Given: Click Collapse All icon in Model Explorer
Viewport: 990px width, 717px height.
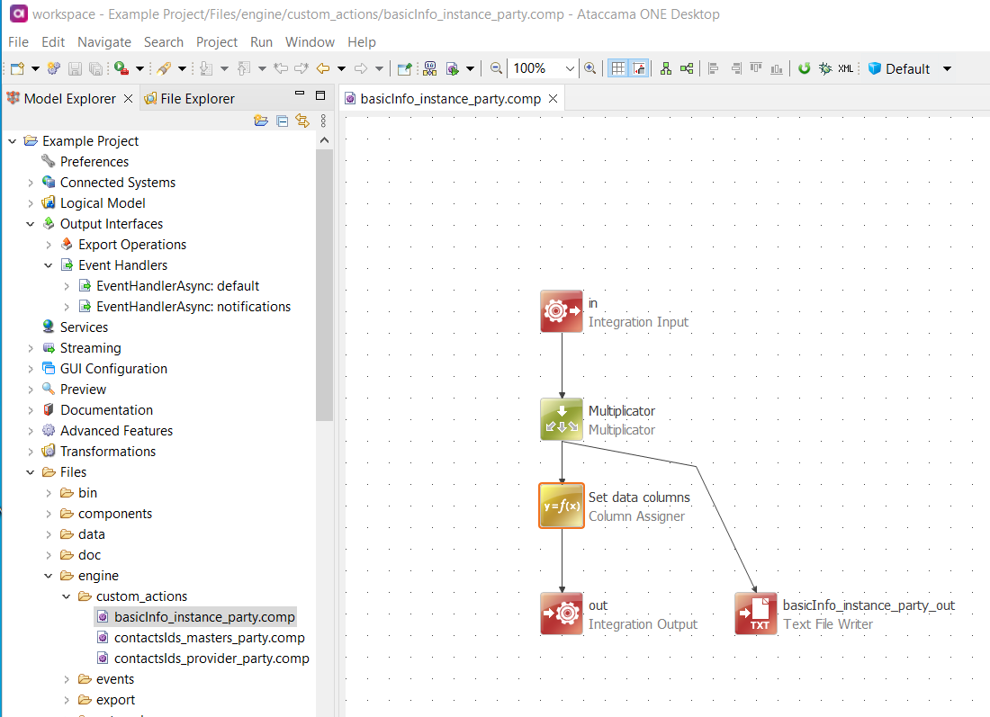Looking at the screenshot, I should (x=282, y=121).
